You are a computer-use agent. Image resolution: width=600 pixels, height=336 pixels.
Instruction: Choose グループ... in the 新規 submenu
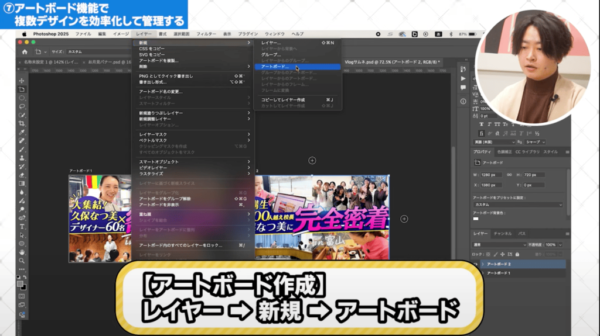click(297, 54)
